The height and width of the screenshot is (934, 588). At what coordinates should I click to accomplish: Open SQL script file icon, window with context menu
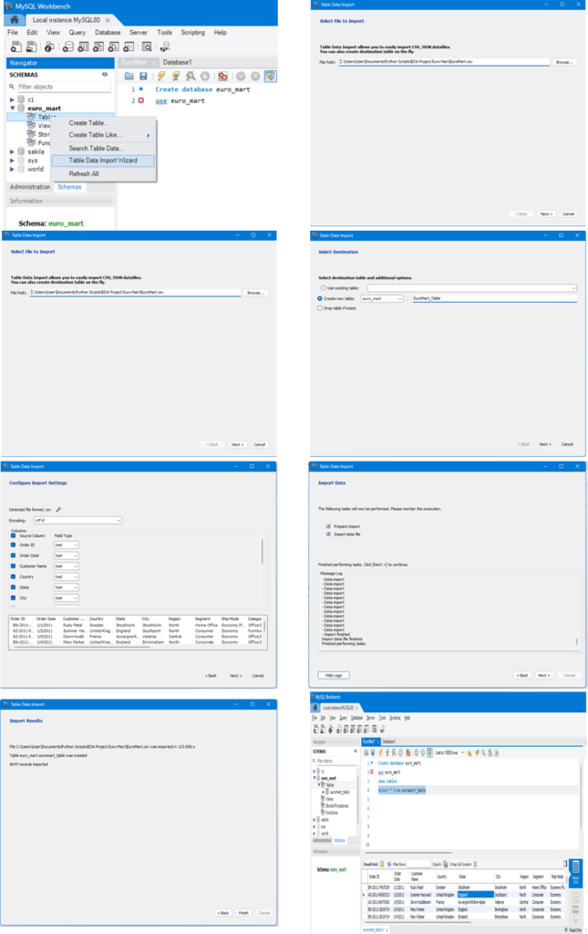pyautogui.click(x=31, y=47)
